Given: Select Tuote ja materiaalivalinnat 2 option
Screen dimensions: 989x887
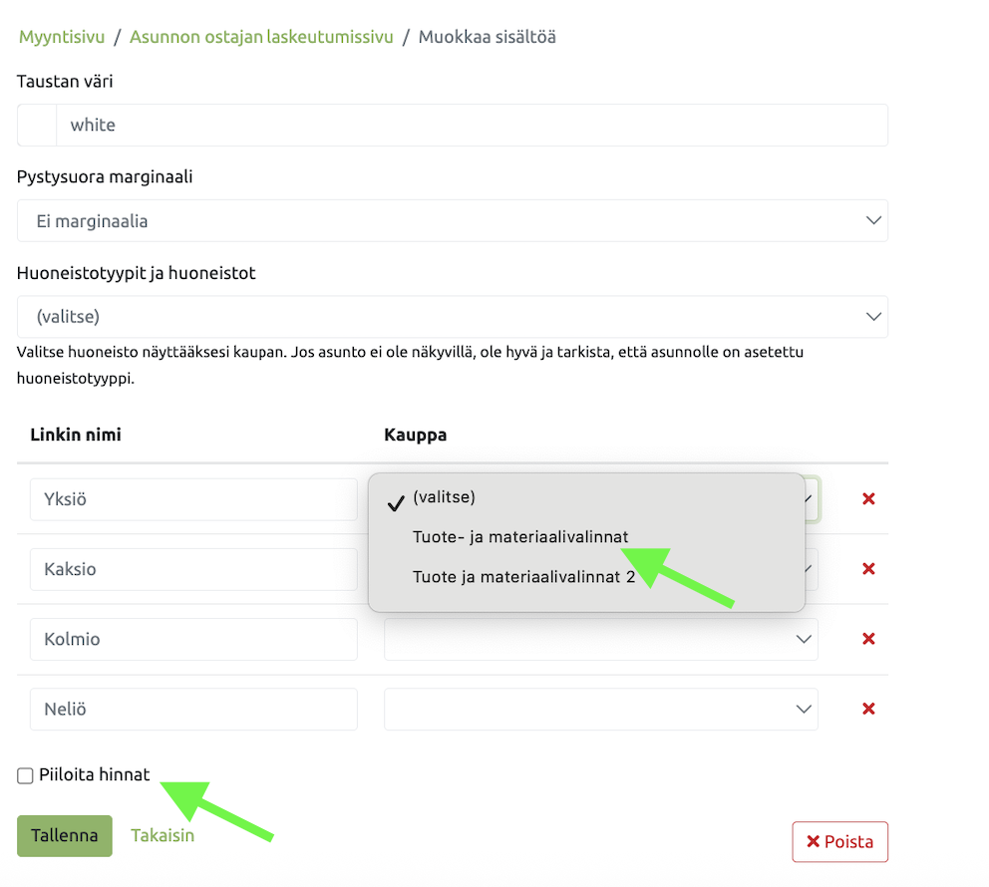Looking at the screenshot, I should point(523,576).
